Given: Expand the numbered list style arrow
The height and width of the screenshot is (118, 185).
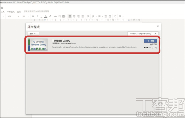Looking at the screenshot, I should pyautogui.click(x=96, y=17).
